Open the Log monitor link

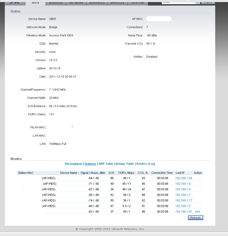click(152, 164)
